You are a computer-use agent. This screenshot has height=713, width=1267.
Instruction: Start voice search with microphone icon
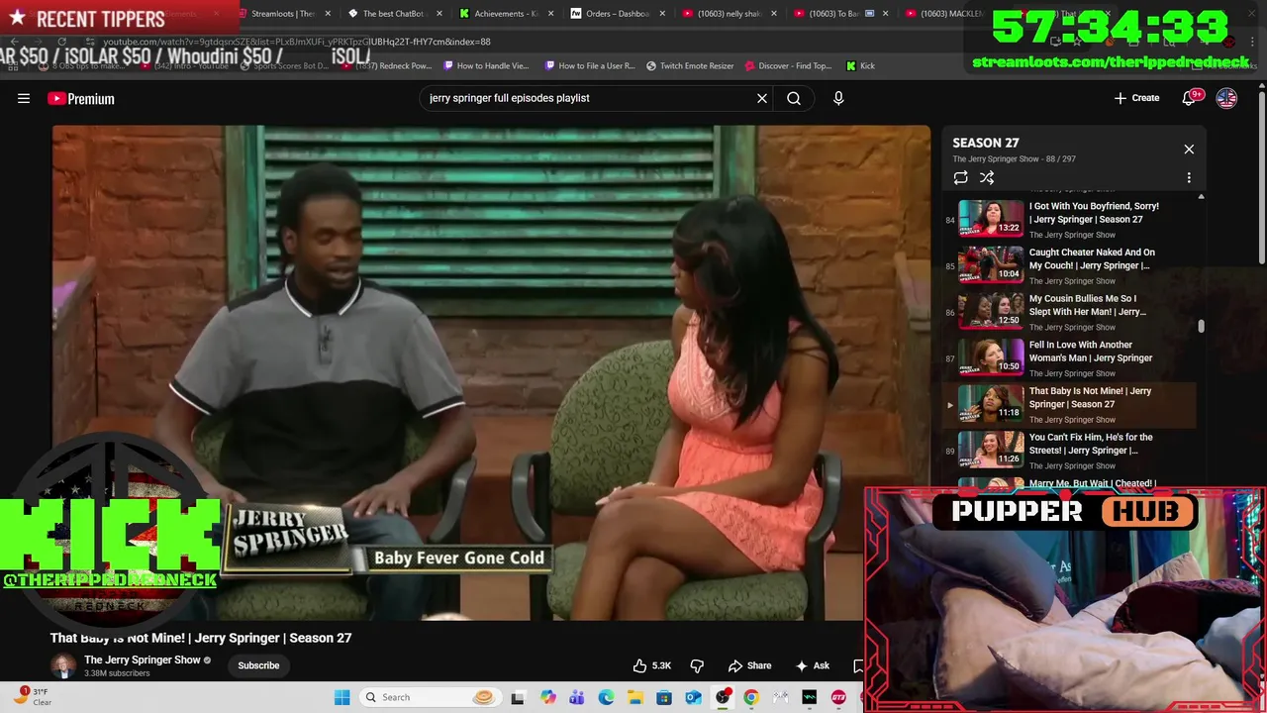[838, 98]
